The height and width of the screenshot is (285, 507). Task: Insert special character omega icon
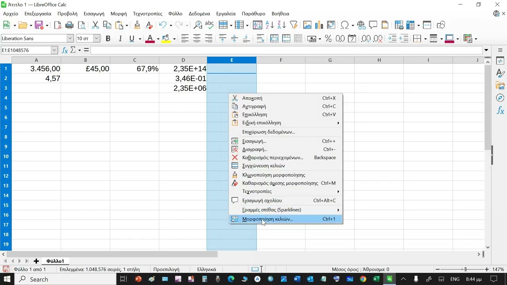click(344, 25)
